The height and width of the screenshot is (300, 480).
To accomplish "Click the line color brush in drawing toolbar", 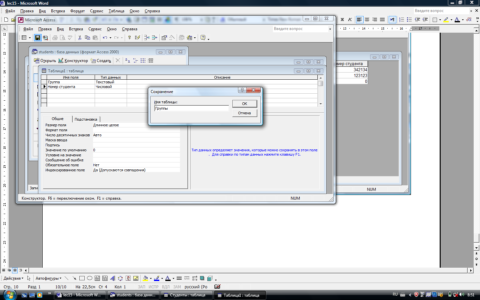I will pyautogui.click(x=157, y=278).
